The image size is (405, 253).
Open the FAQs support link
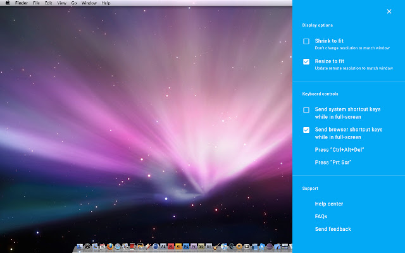321,216
